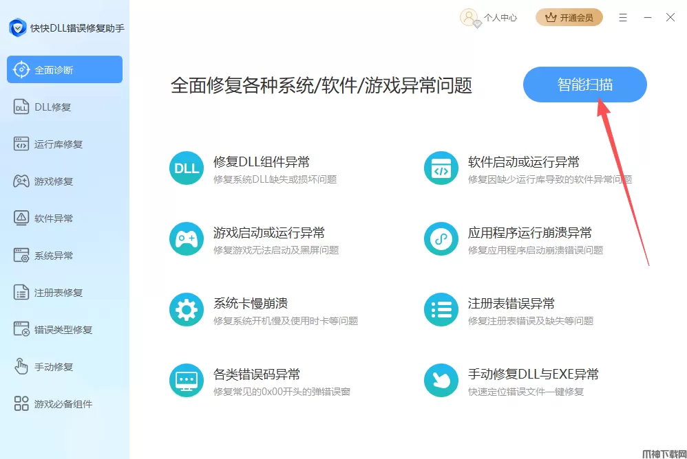Switch to DLL修复 sidebar tab

coord(52,107)
